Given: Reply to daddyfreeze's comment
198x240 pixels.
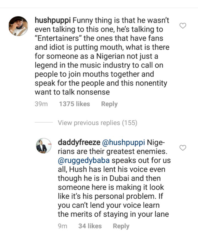Looking at the screenshot, I should coord(121,226).
